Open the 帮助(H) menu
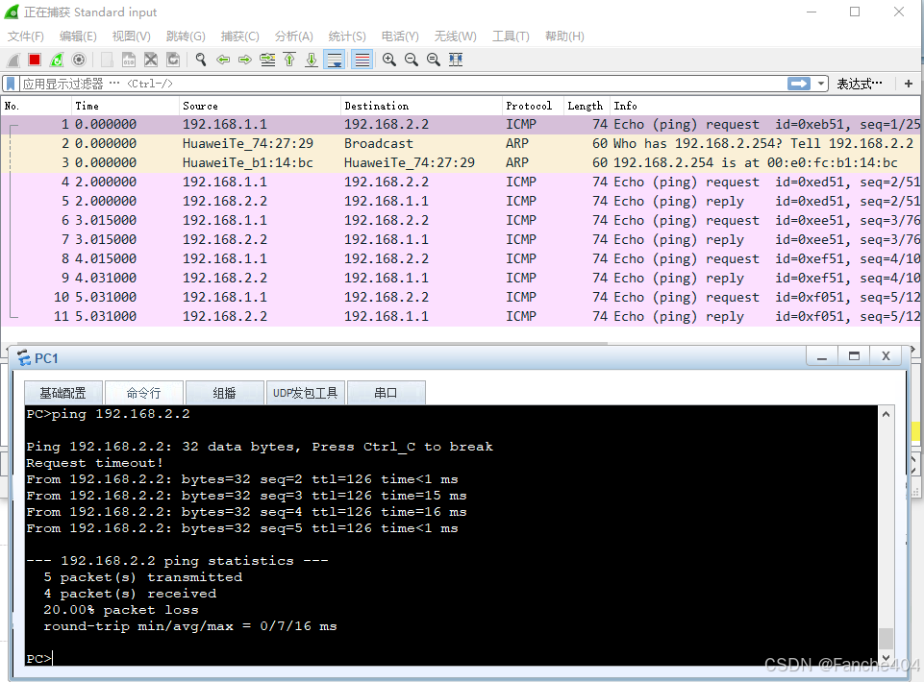This screenshot has height=682, width=924. click(x=564, y=37)
